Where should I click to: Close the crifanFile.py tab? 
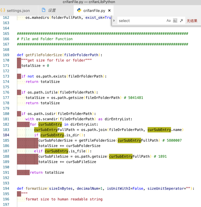(109, 10)
